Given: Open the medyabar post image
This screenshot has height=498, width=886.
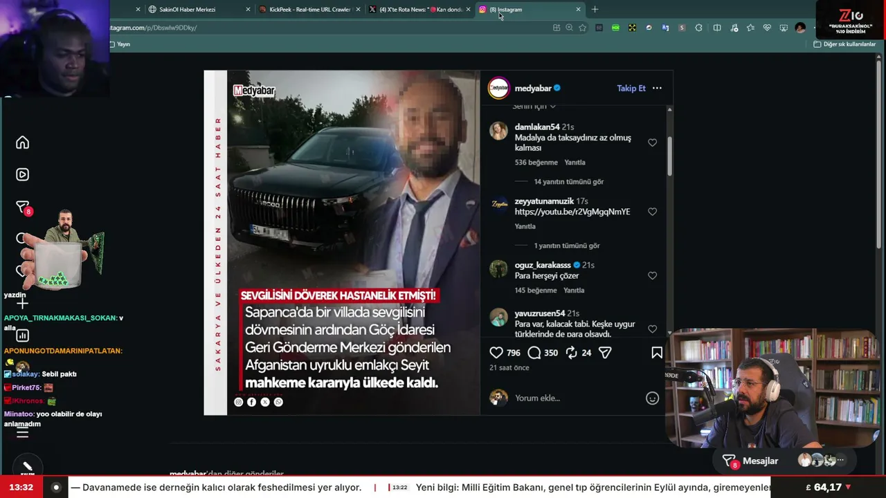Looking at the screenshot, I should [x=341, y=243].
